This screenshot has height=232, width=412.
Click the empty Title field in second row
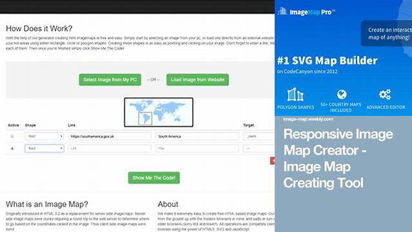(x=197, y=148)
